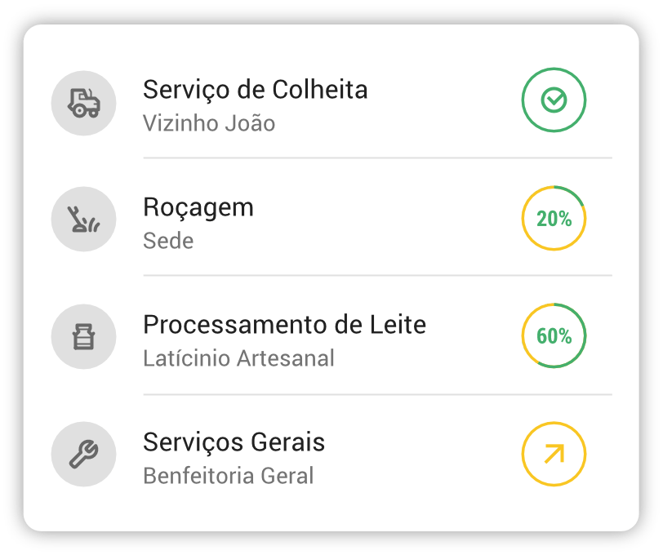Click the 20% progress circle
The height and width of the screenshot is (555, 663).
pos(554,219)
